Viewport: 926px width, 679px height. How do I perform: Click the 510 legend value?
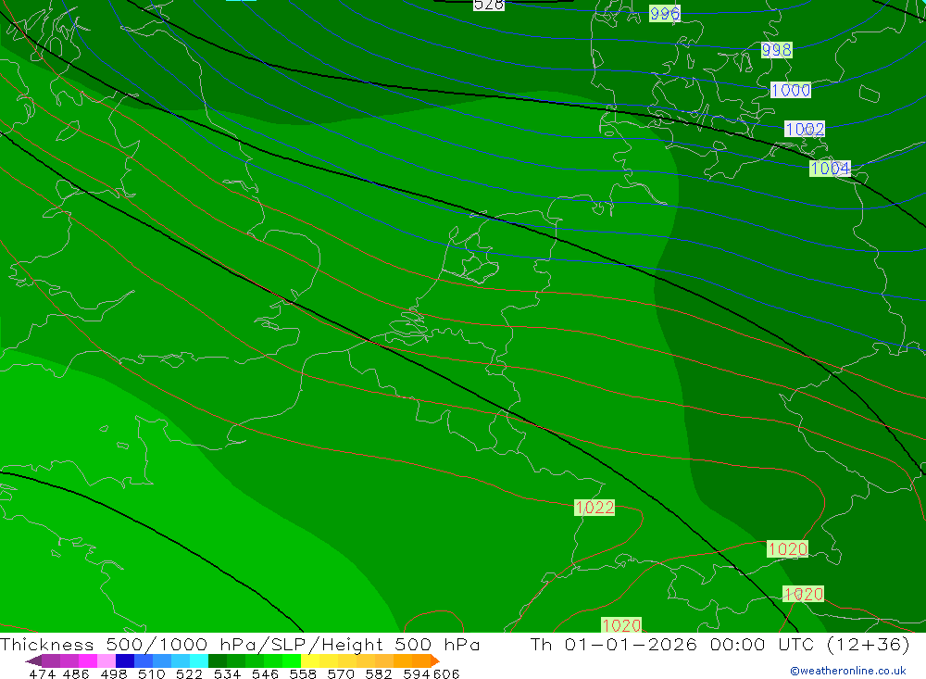click(152, 674)
